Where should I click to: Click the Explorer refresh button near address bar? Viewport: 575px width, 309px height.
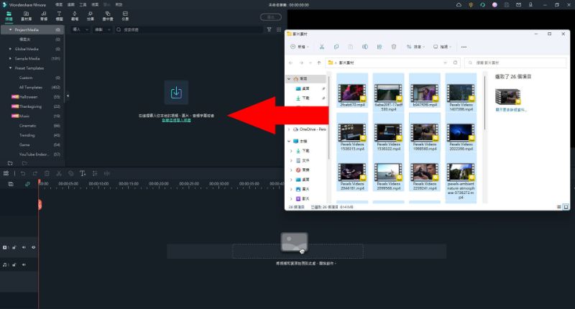(x=455, y=63)
